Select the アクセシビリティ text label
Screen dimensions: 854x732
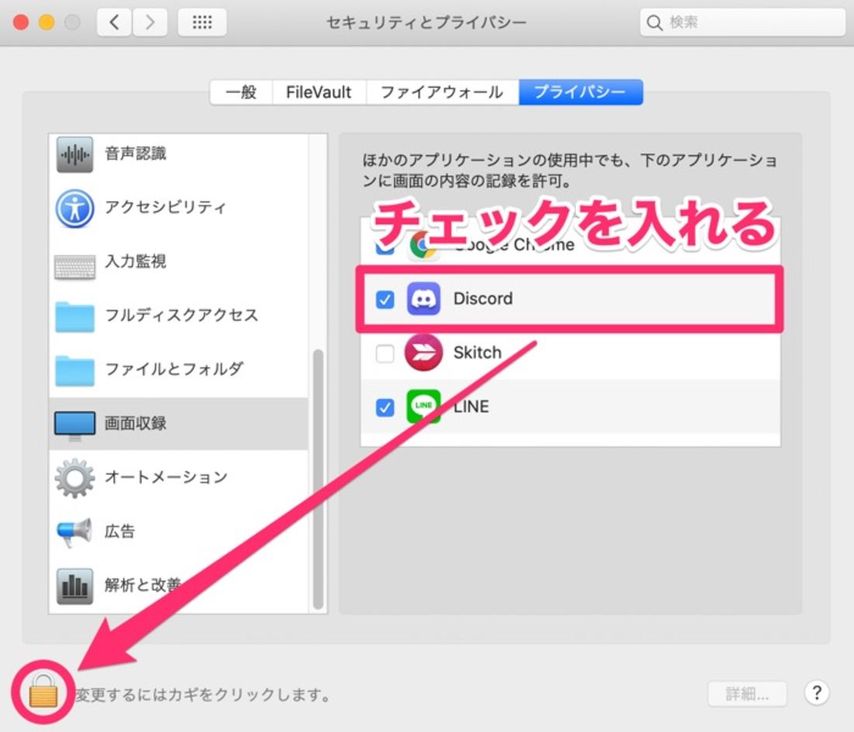tap(165, 207)
